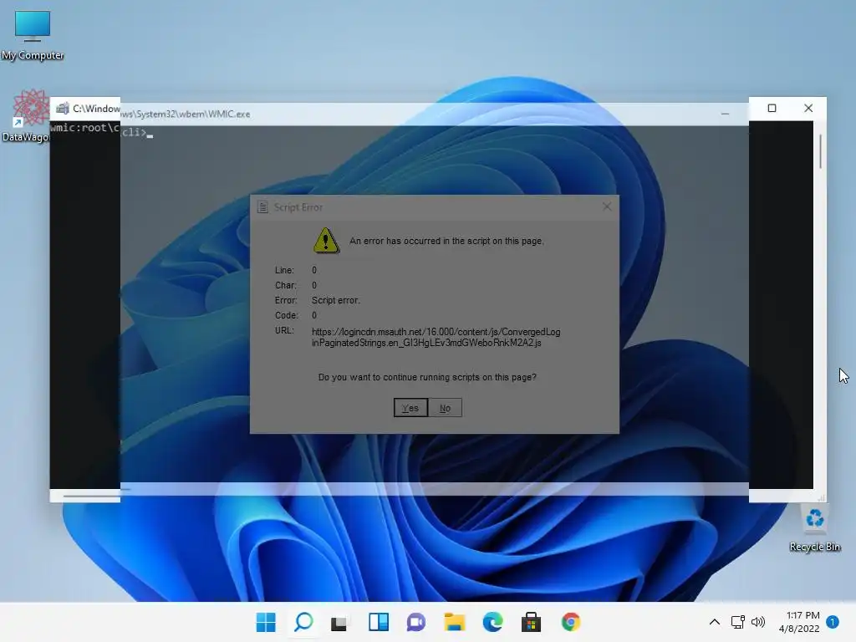Click Yes in Script Error dialog

tap(410, 408)
